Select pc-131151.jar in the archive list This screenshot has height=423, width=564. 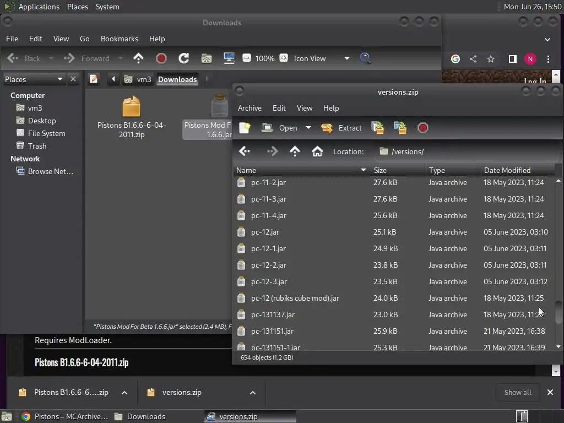[x=394, y=331]
